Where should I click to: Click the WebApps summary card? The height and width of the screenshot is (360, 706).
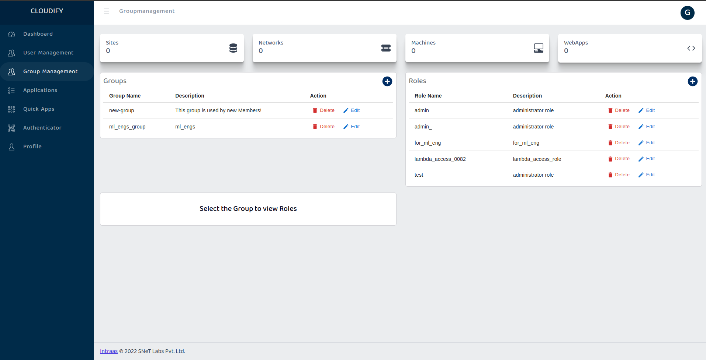(x=630, y=48)
